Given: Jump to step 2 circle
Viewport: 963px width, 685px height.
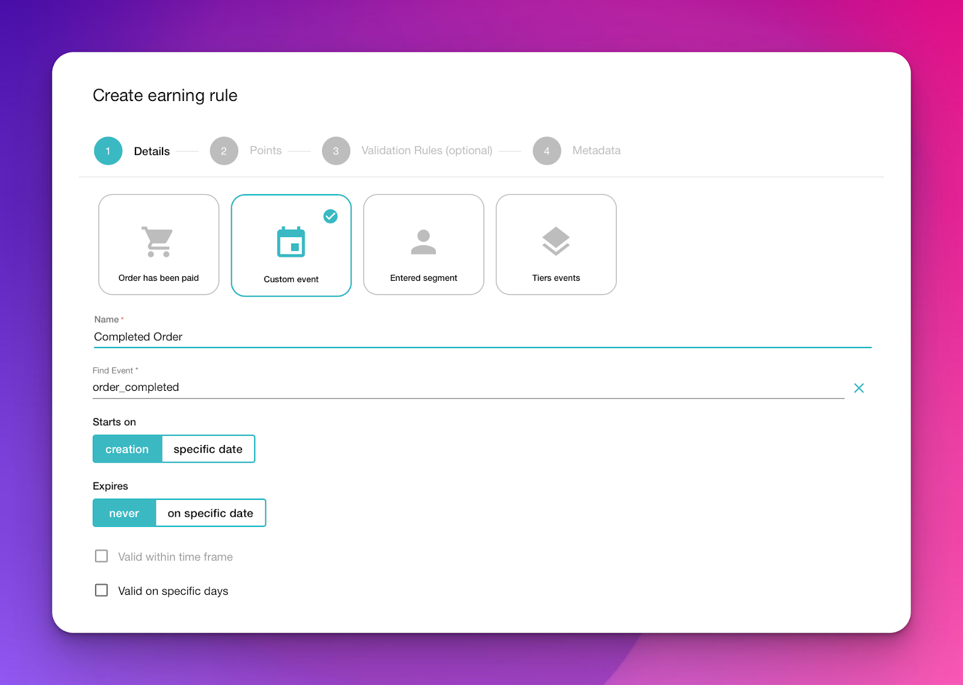Looking at the screenshot, I should pos(224,151).
